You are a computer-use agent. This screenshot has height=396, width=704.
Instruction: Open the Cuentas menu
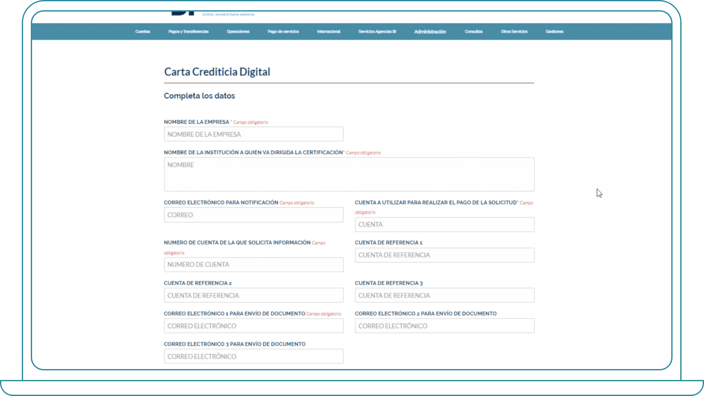pos(142,31)
